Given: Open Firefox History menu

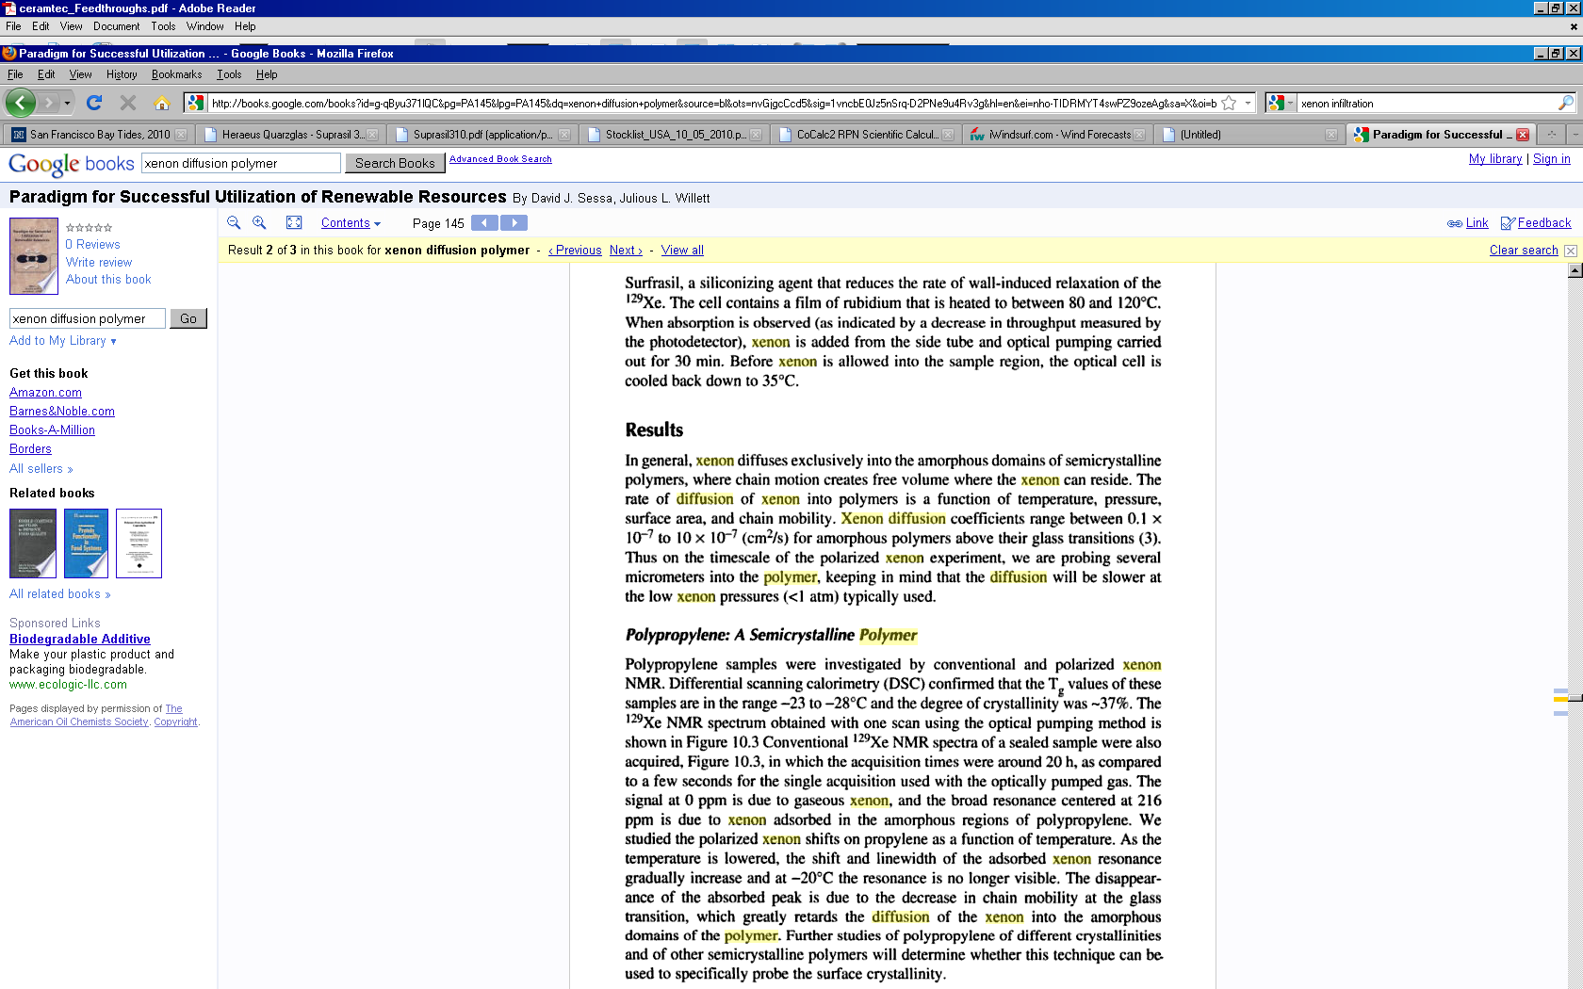Looking at the screenshot, I should pyautogui.click(x=122, y=74).
